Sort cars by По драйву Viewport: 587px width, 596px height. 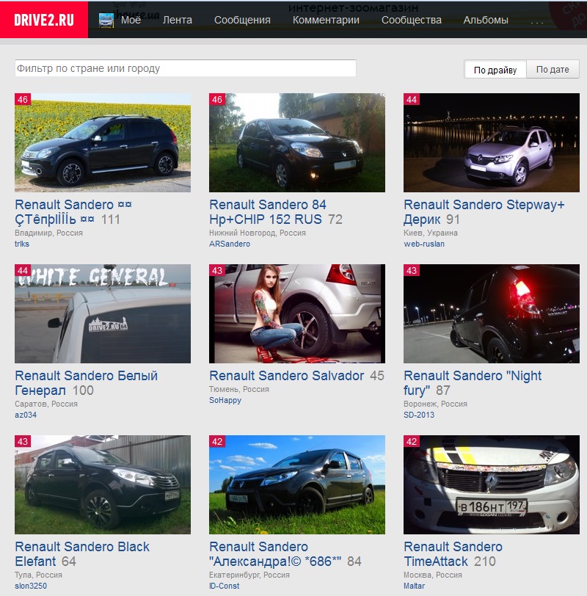(x=495, y=70)
